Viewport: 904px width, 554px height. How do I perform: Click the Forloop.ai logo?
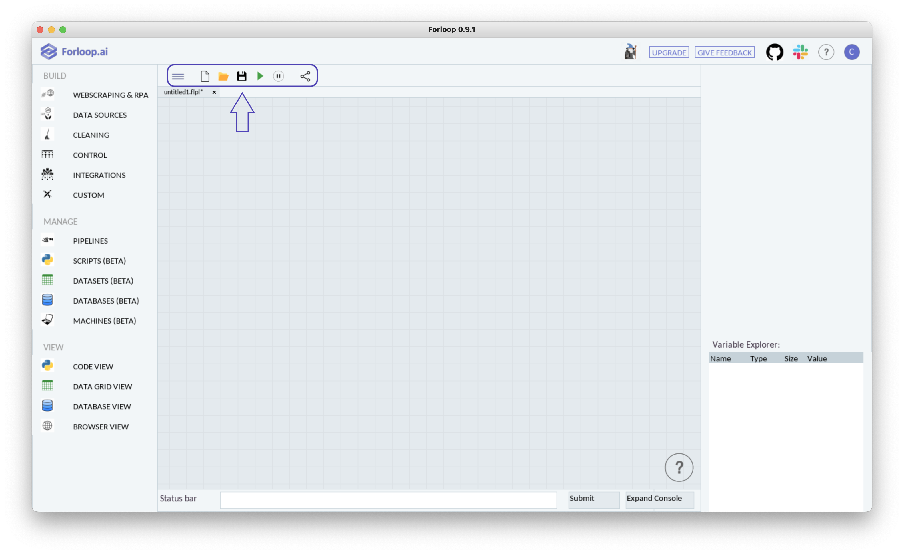(x=74, y=52)
